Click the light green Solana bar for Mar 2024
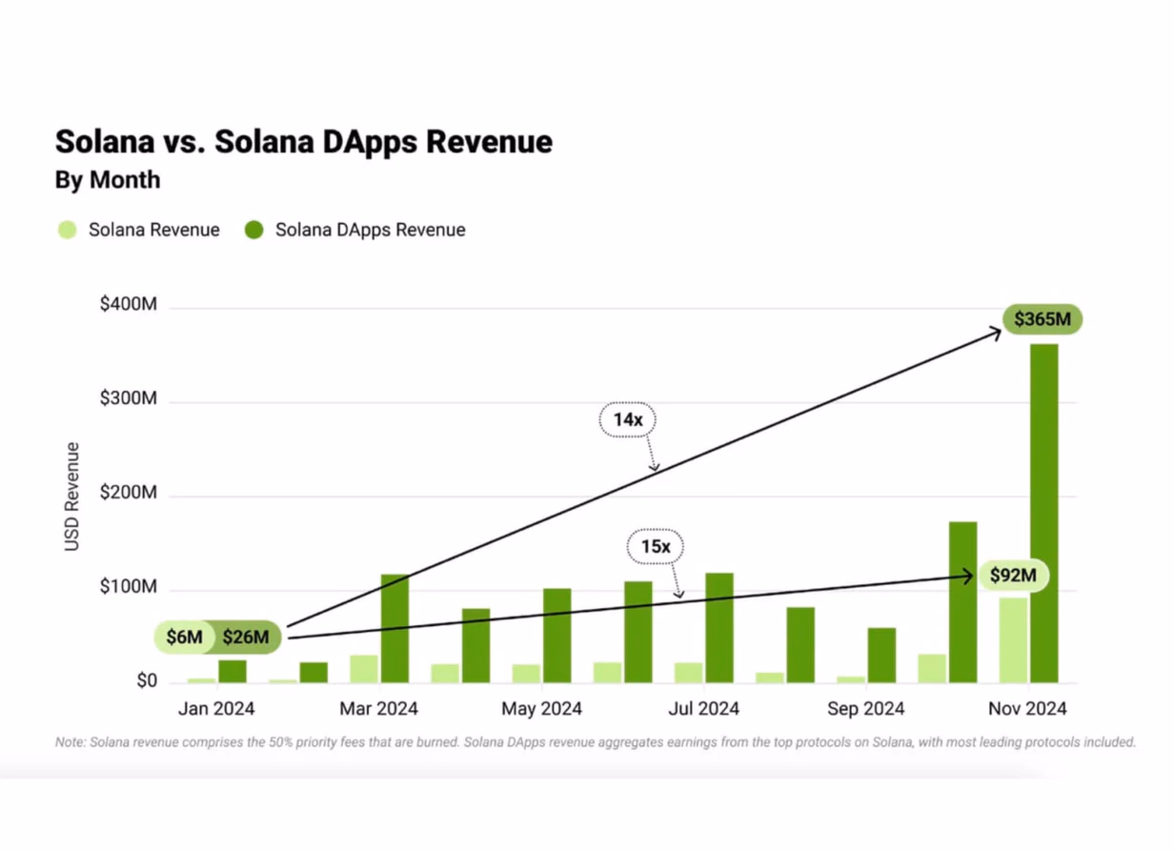1174x851 pixels. coord(364,669)
